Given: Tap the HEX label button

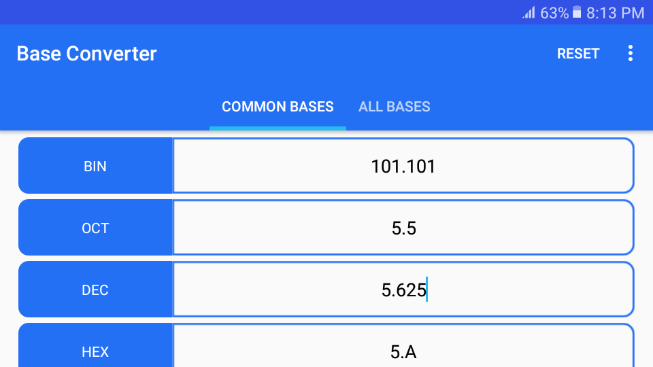Looking at the screenshot, I should tap(95, 351).
